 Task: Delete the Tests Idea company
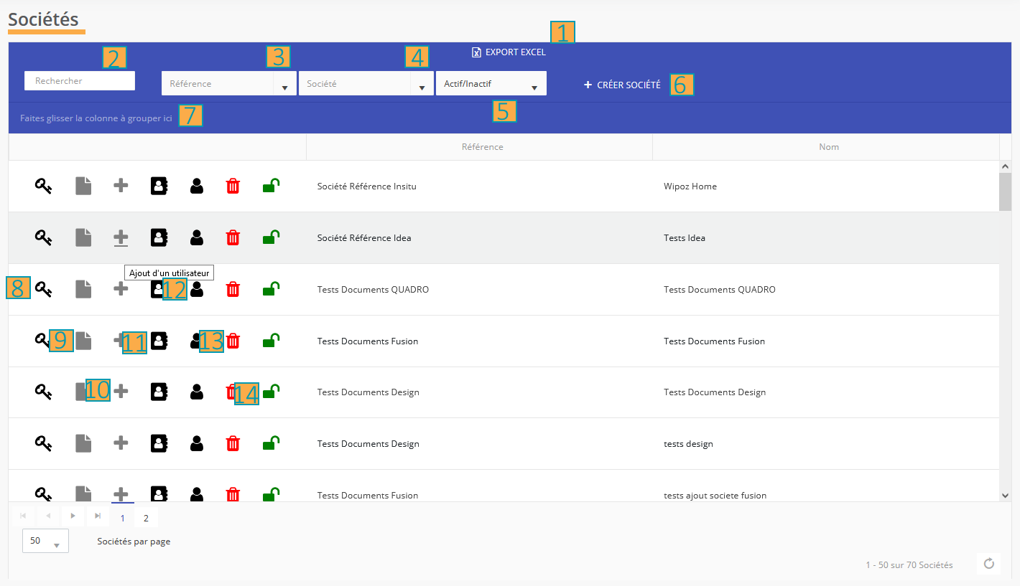(233, 237)
